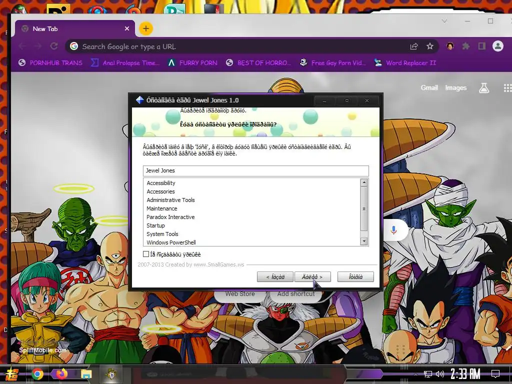This screenshot has height=384, width=512.
Task: Click the folder list scrollbar thumb
Action: 364,209
